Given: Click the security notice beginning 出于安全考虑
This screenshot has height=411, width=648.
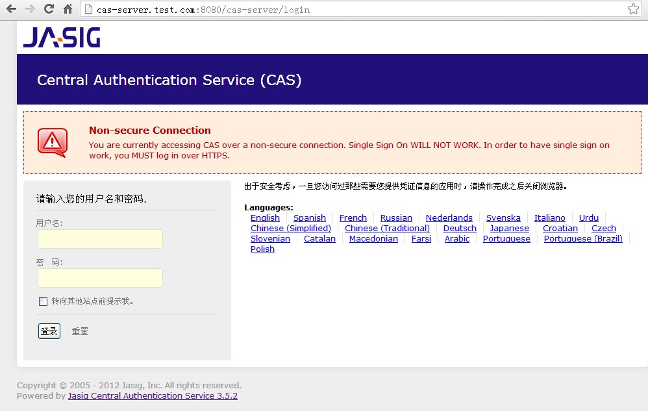Looking at the screenshot, I should click(405, 186).
